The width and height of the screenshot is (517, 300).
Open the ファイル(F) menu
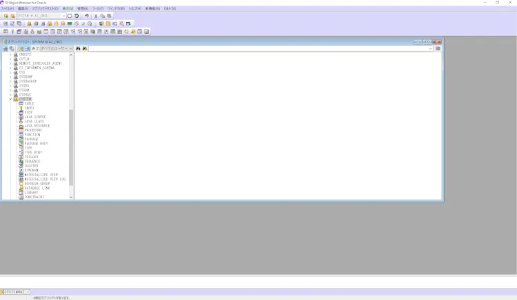tap(7, 8)
